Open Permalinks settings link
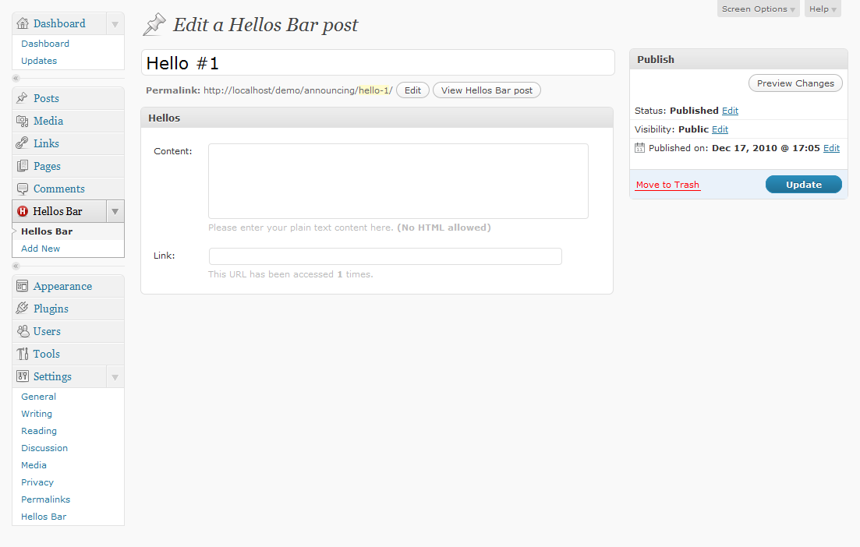Viewport: 860px width, 547px height. pyautogui.click(x=45, y=499)
